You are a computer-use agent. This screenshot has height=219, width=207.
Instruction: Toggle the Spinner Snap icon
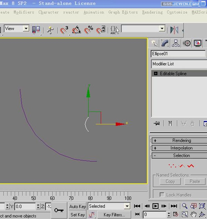(x=100, y=30)
